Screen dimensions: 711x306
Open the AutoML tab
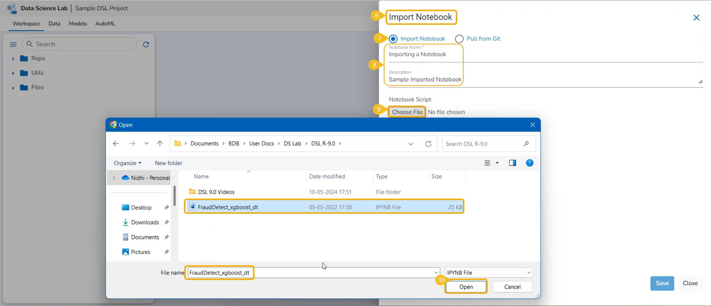(x=105, y=24)
